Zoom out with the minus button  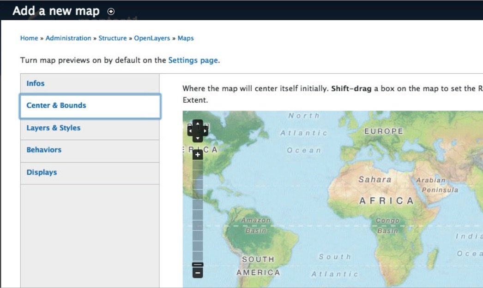coord(198,273)
